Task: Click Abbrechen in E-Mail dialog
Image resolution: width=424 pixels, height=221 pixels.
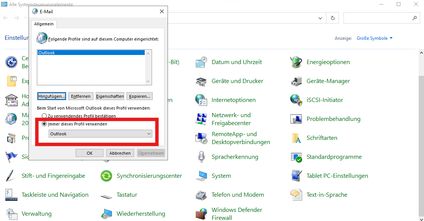Action: 120,153
